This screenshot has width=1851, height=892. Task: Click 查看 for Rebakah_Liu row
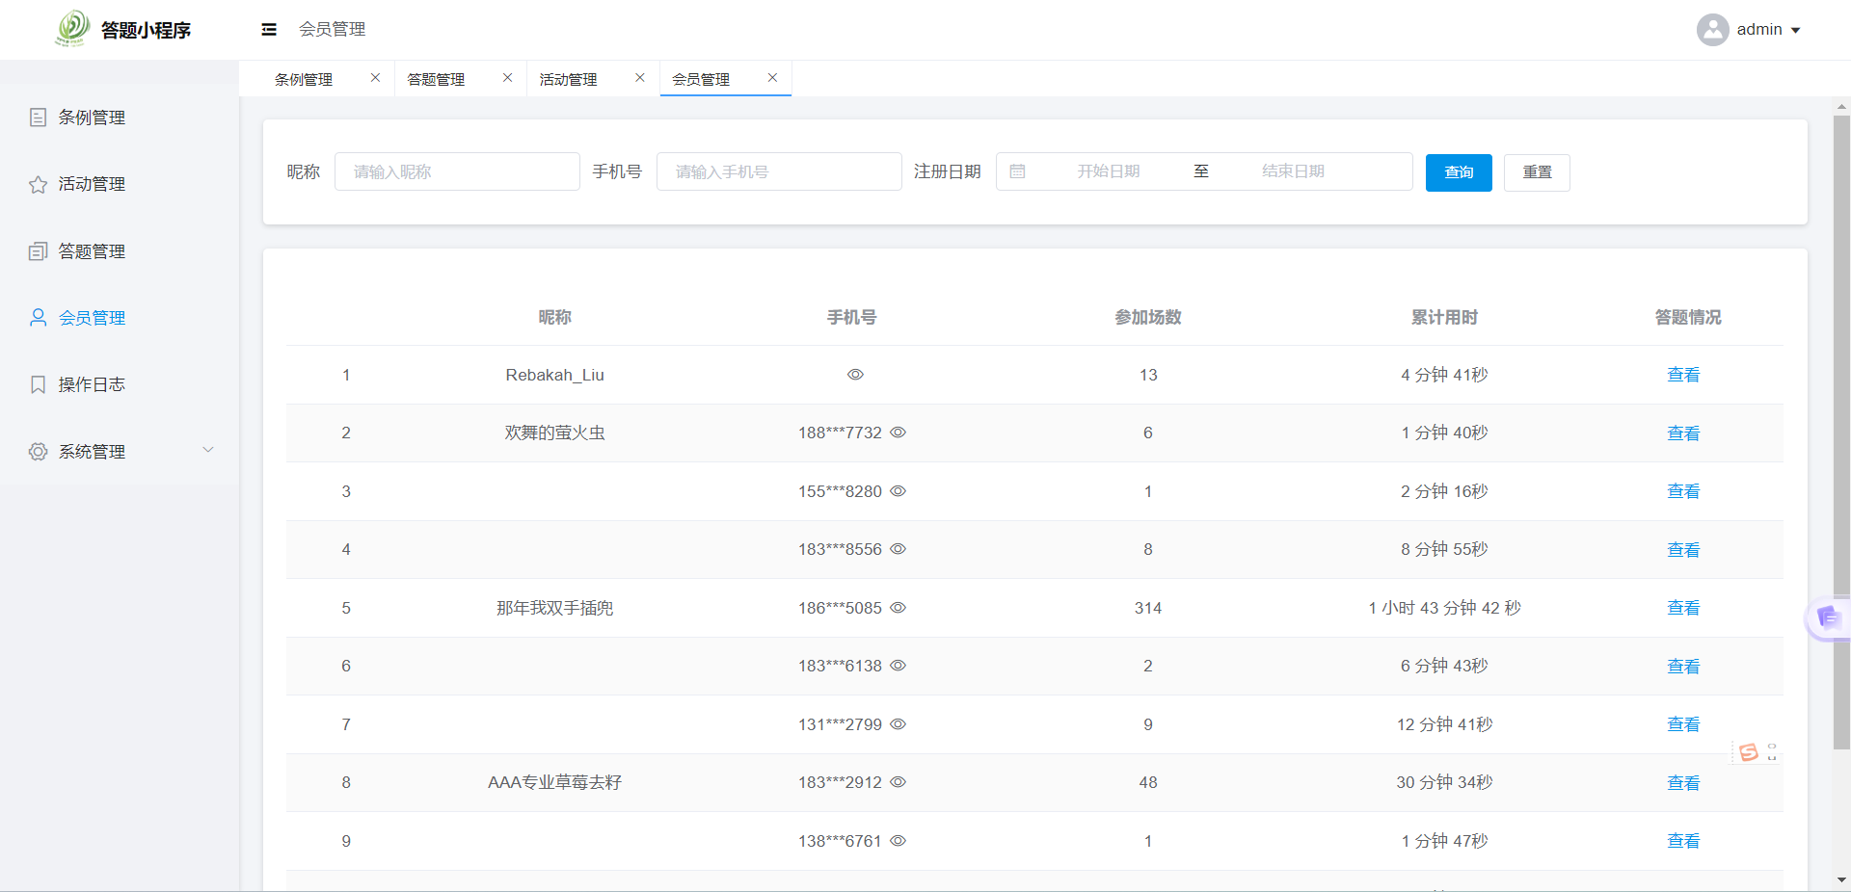(x=1683, y=375)
